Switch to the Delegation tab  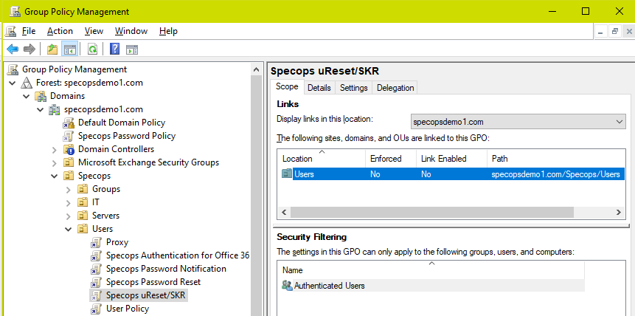click(395, 88)
